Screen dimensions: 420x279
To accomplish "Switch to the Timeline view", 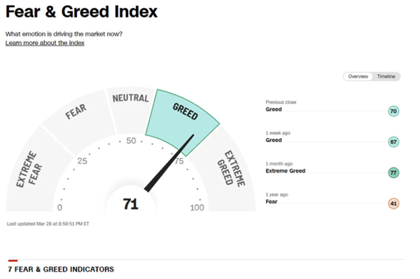I will [x=386, y=77].
